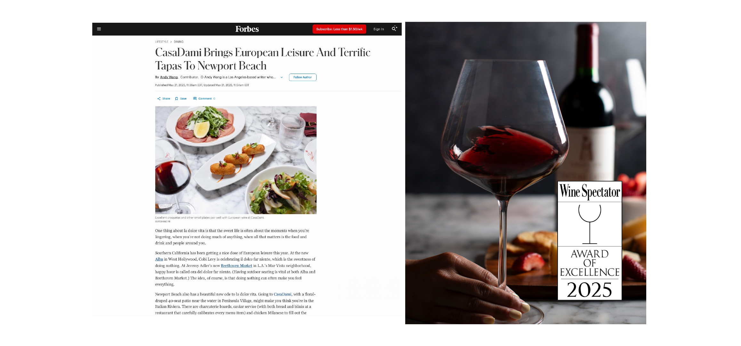
Task: Follow the Beethoven Market hyperlink
Action: [x=237, y=266]
